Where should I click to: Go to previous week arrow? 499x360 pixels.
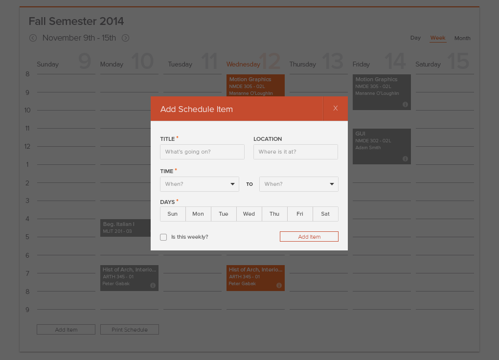click(33, 38)
